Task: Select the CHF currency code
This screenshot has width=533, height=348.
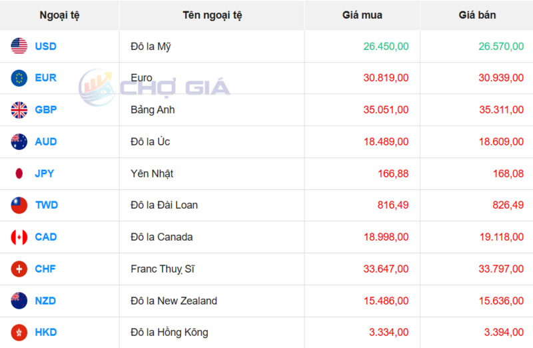Action: (x=45, y=269)
